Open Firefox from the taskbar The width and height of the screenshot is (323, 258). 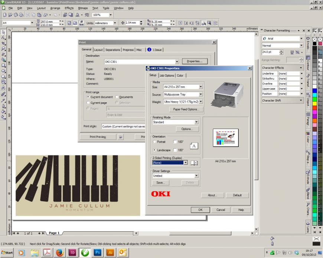[x=59, y=252]
